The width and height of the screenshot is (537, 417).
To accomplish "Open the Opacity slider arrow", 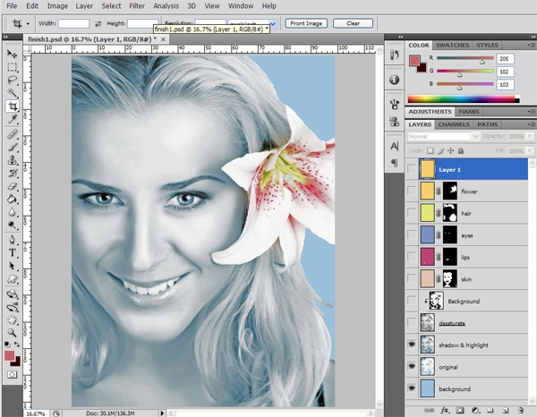I will [x=530, y=136].
